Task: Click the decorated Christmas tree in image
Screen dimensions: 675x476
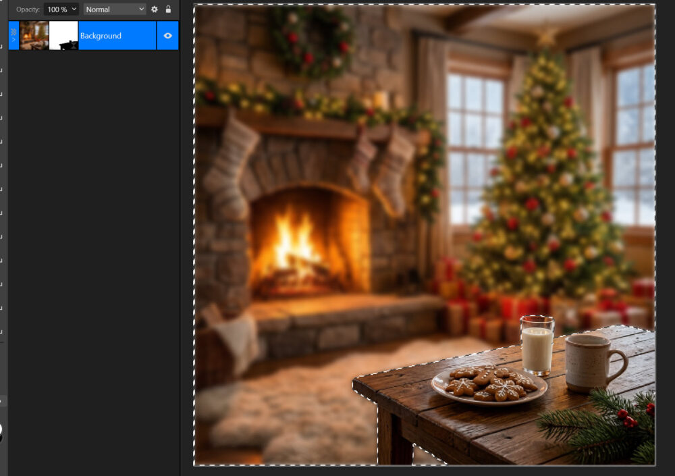Action: [547, 189]
